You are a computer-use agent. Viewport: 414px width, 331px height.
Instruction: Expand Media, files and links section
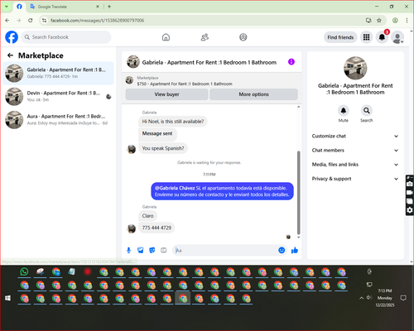pyautogui.click(x=355, y=165)
